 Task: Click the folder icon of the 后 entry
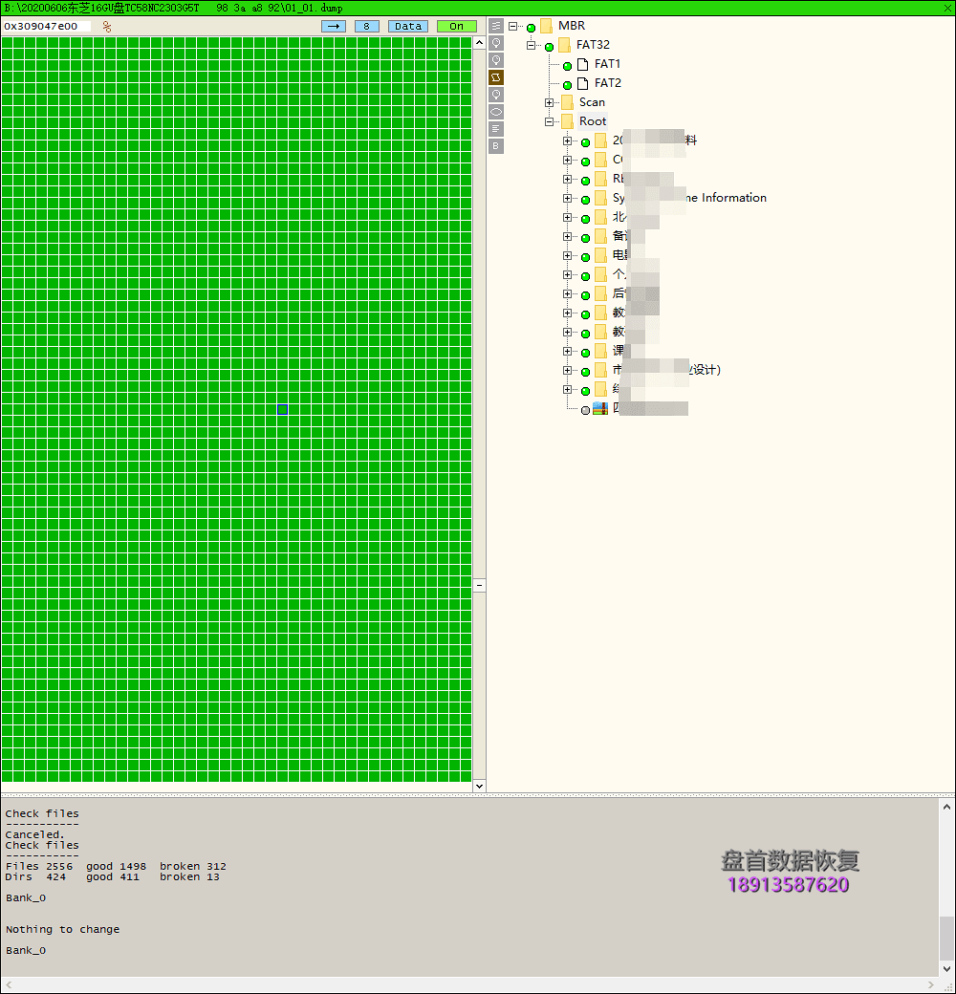[601, 293]
